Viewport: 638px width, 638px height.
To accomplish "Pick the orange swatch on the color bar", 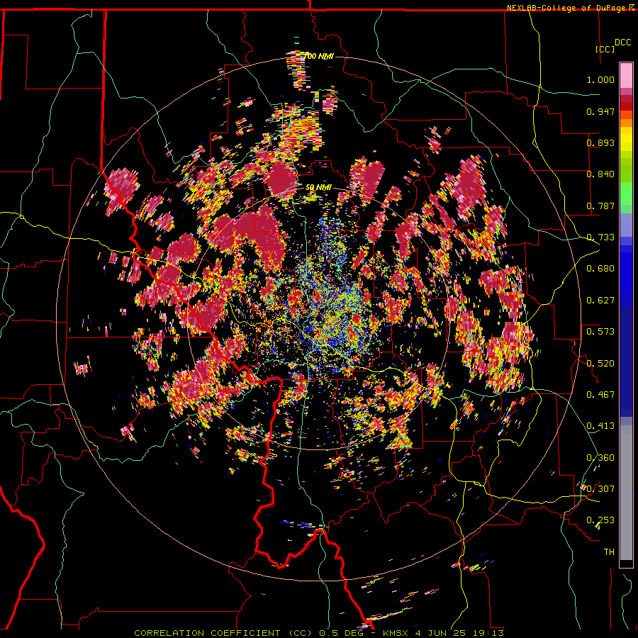I will coord(626,123).
